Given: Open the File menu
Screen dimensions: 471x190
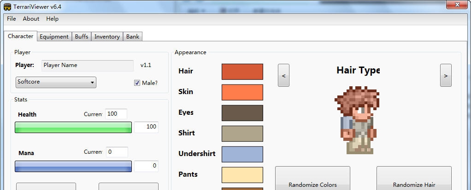Looking at the screenshot, I should (12, 18).
